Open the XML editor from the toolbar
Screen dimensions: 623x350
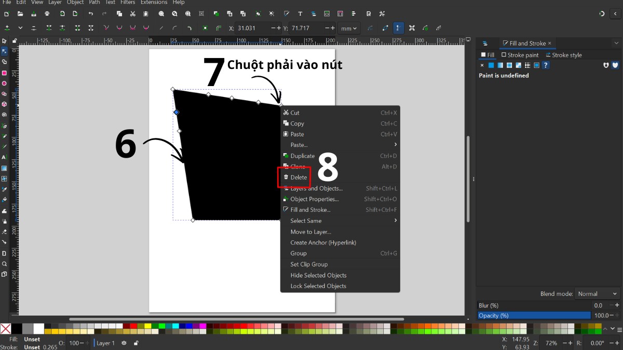coord(327,13)
